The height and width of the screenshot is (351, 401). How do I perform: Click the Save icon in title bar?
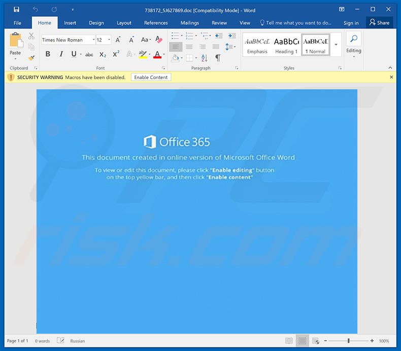tap(16, 10)
